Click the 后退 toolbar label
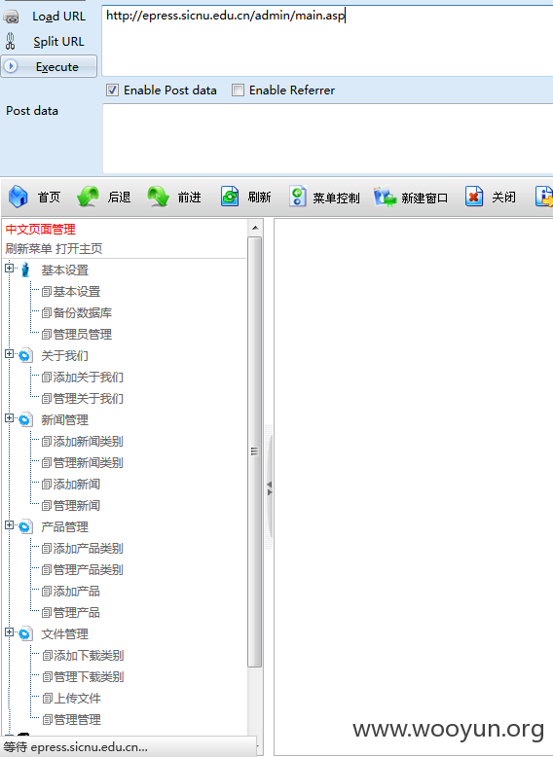Screen dimensions: 553x757 (120, 197)
